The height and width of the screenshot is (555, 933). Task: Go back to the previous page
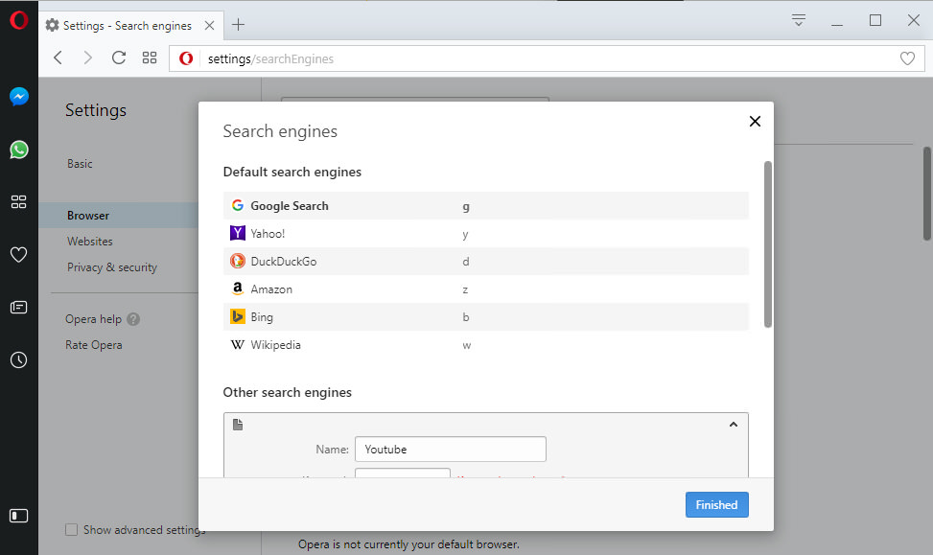click(58, 58)
